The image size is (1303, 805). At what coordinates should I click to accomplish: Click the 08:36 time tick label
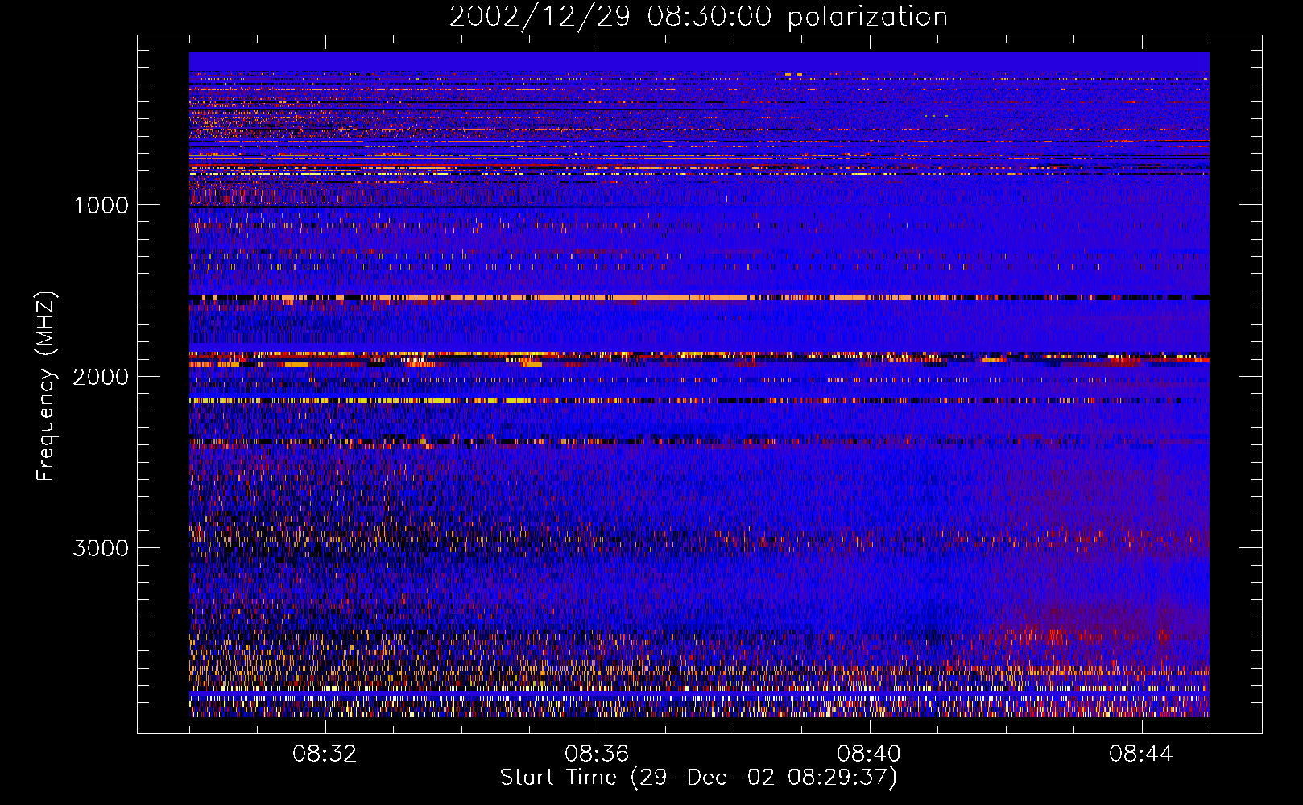click(x=597, y=754)
